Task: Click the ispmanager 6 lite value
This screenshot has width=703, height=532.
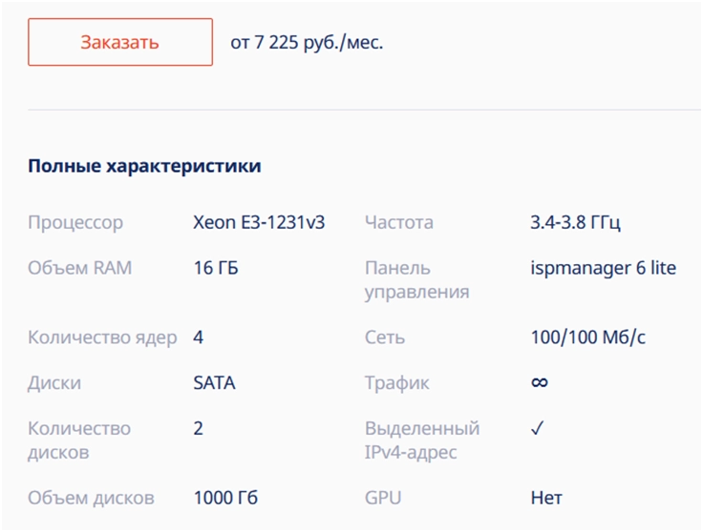Action: point(603,268)
